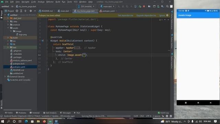Toggle the read-only lock icon in status bar
220x124 pixels.
163,116
